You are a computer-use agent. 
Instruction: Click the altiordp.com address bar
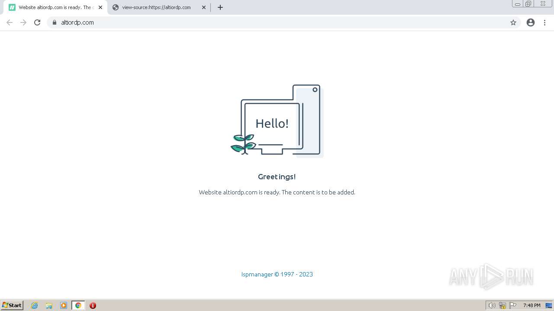coord(283,22)
